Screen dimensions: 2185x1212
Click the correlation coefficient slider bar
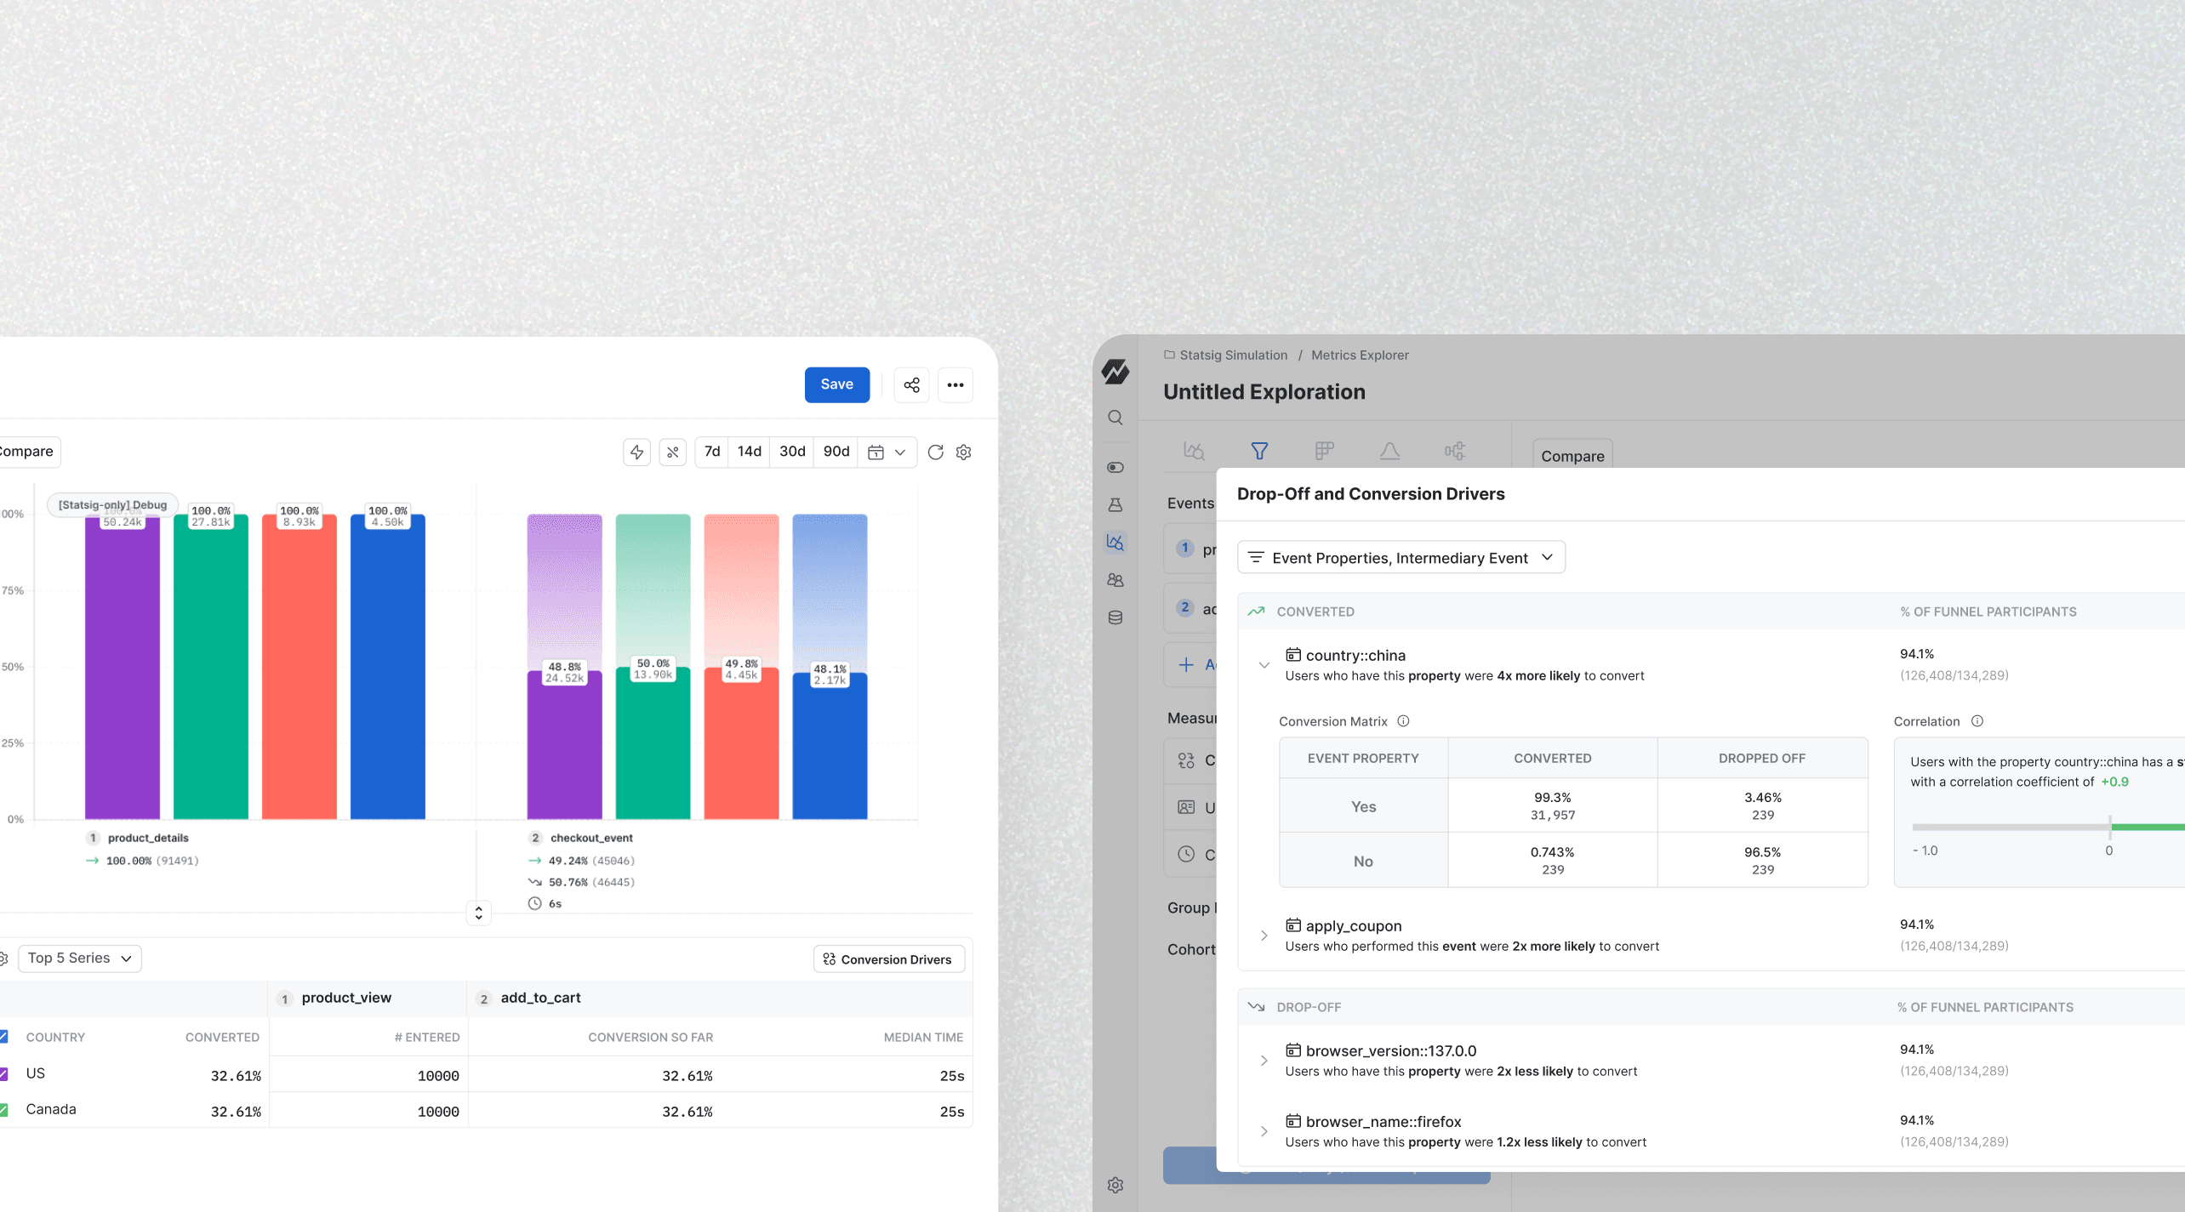click(x=2042, y=827)
